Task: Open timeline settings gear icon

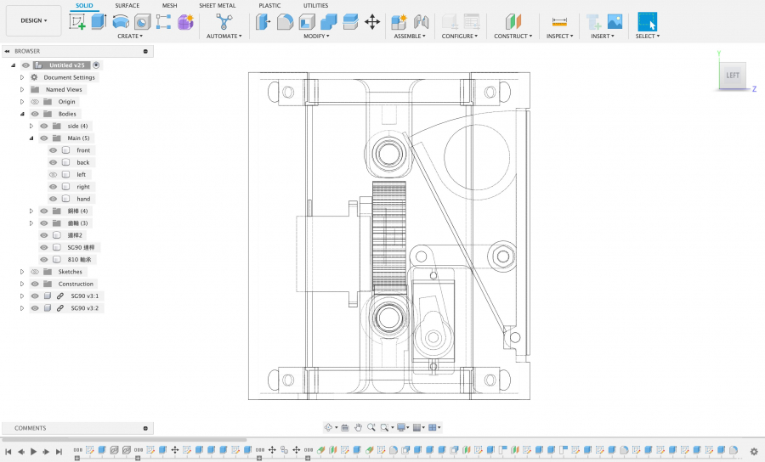Action: (x=753, y=452)
